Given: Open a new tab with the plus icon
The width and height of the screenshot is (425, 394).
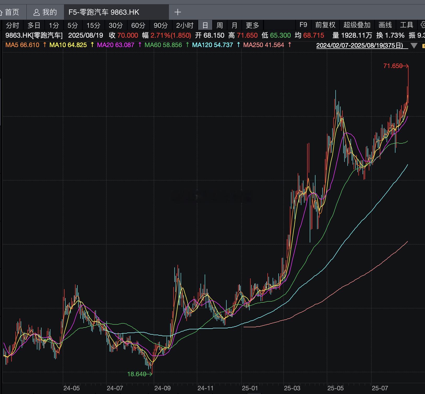Looking at the screenshot, I should pyautogui.click(x=177, y=12).
